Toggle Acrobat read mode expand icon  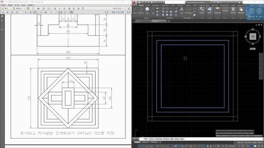[129, 8]
